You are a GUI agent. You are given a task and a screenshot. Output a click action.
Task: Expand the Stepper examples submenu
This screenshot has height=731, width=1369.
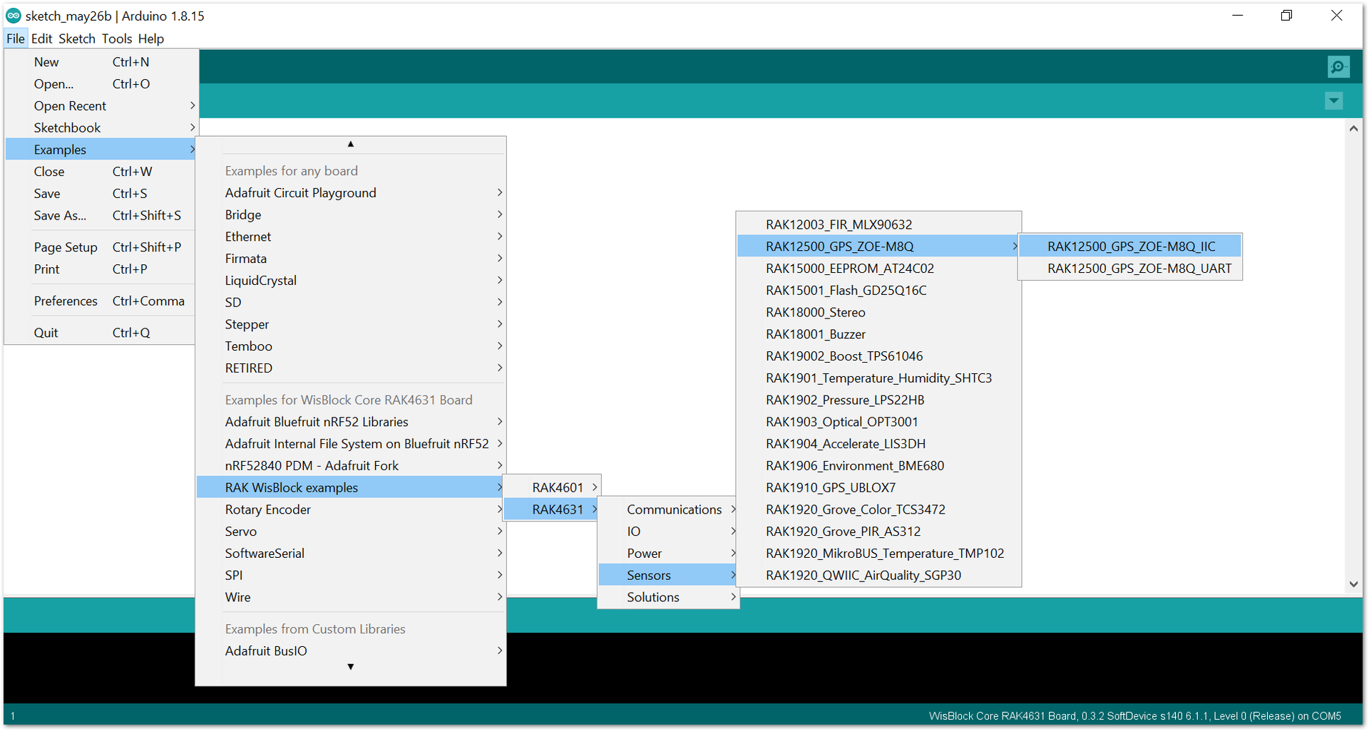click(351, 324)
